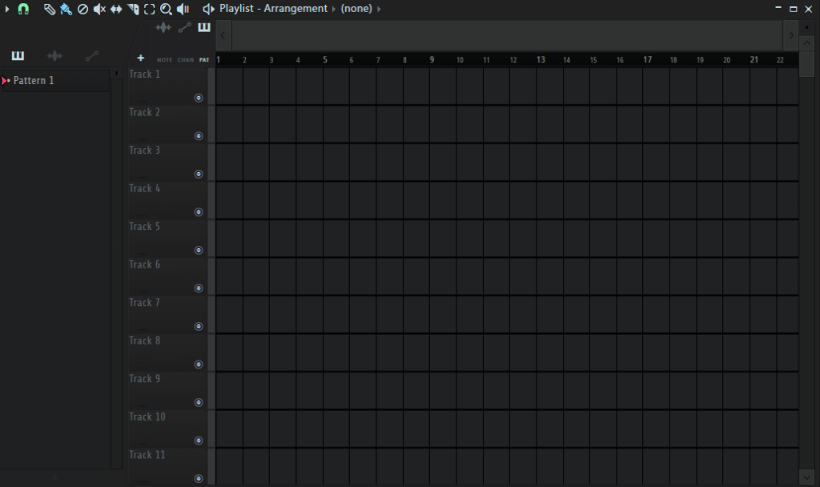Toggle mute switch on Track 1
The width and height of the screenshot is (820, 487).
(199, 98)
